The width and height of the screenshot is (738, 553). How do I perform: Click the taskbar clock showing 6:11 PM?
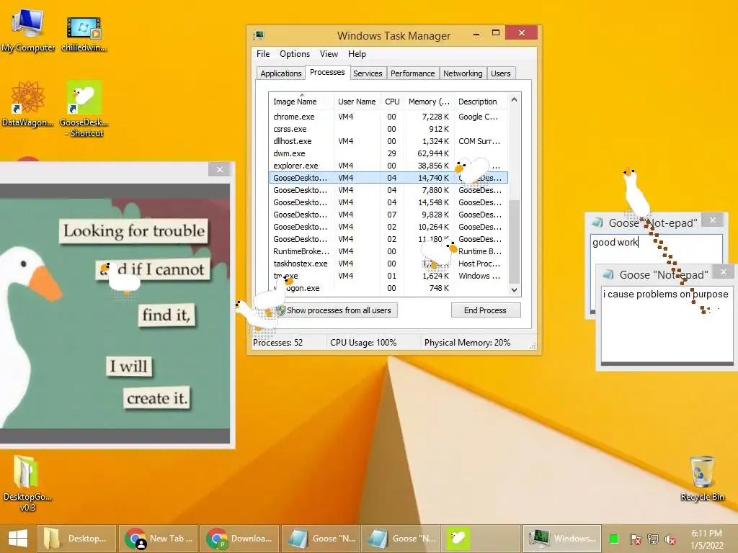pos(706,539)
